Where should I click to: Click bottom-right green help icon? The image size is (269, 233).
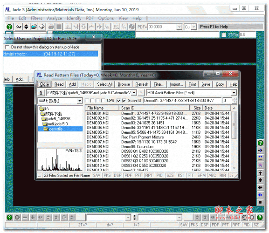pos(260,218)
